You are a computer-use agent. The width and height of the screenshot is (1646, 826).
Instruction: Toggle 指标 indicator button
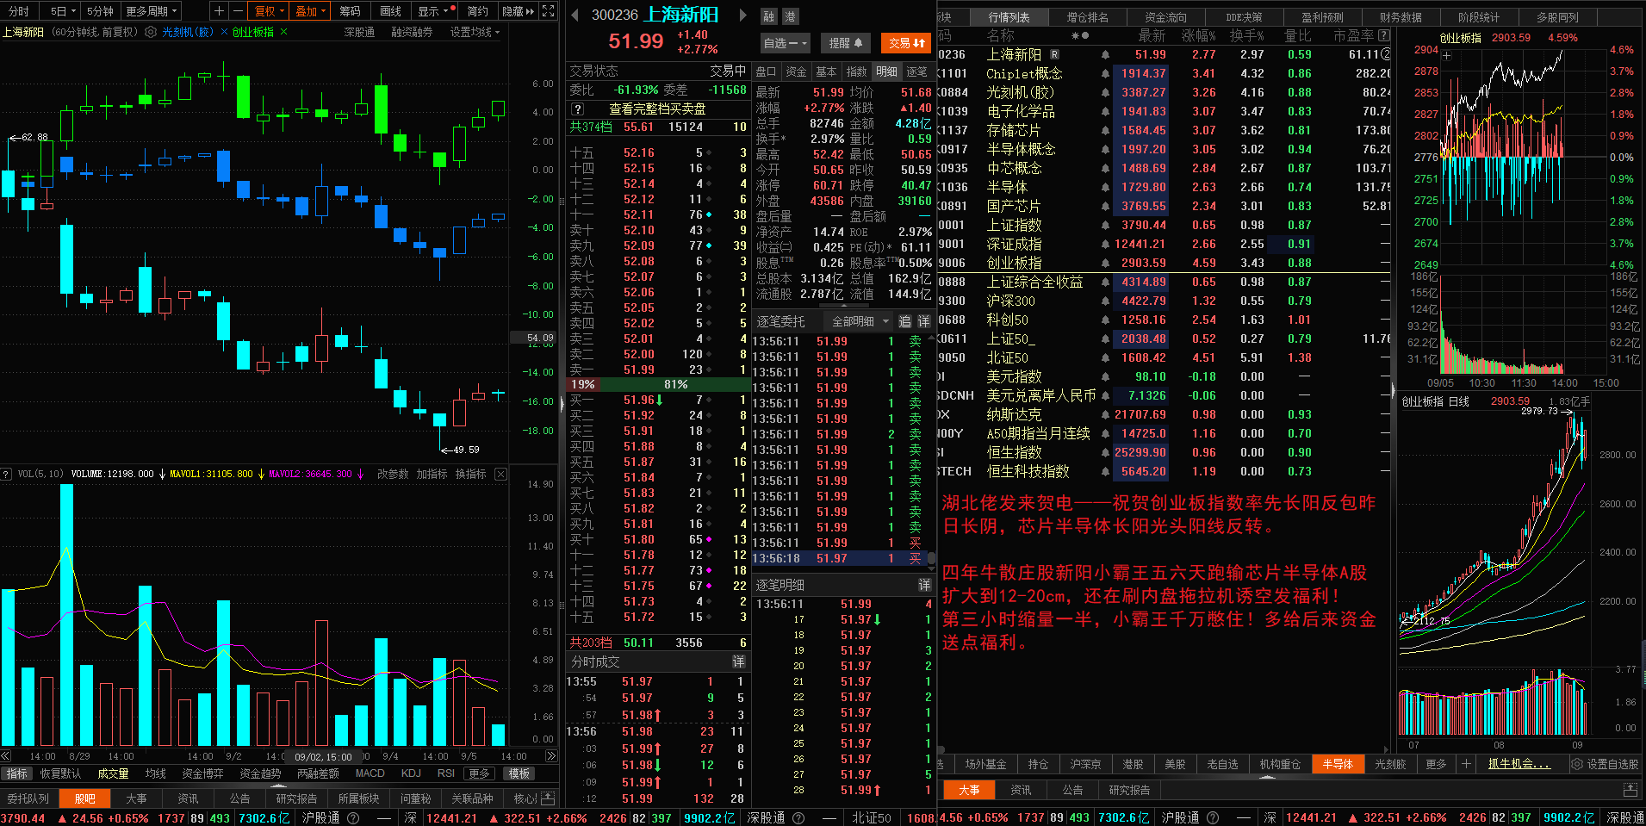(x=17, y=773)
